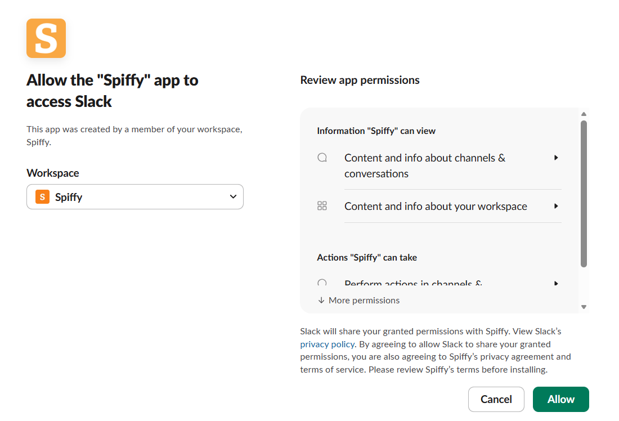The image size is (619, 421).
Task: Open Slack's privacy policy link
Action: 328,344
